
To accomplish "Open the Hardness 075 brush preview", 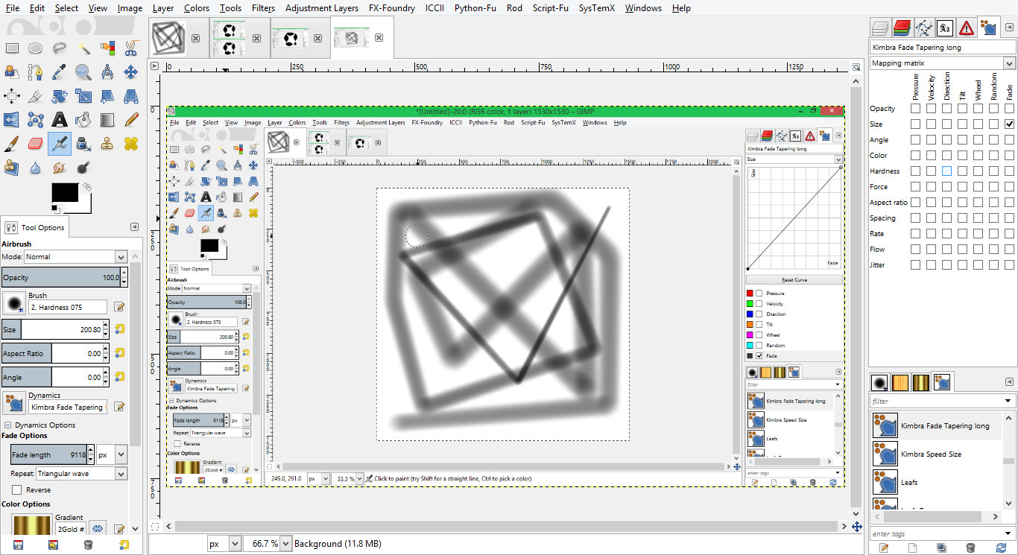I will tap(13, 302).
